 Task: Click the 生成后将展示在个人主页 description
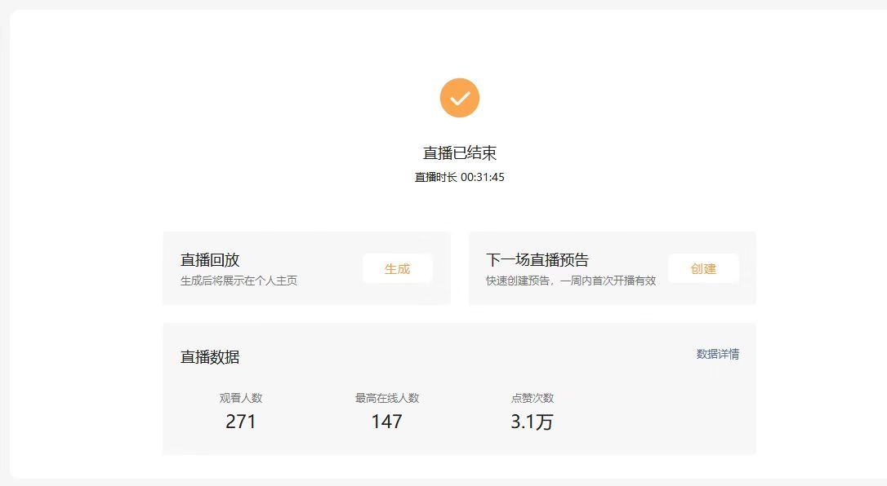coord(238,281)
